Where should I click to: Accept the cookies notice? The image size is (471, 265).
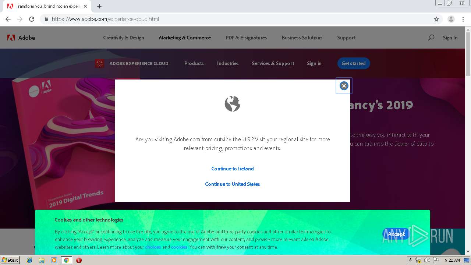(x=396, y=234)
